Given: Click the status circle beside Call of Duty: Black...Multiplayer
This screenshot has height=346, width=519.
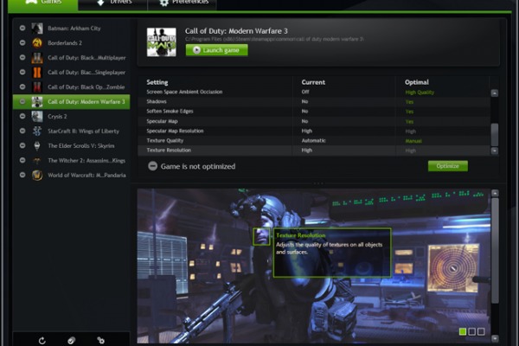Looking at the screenshot, I should pos(22,57).
